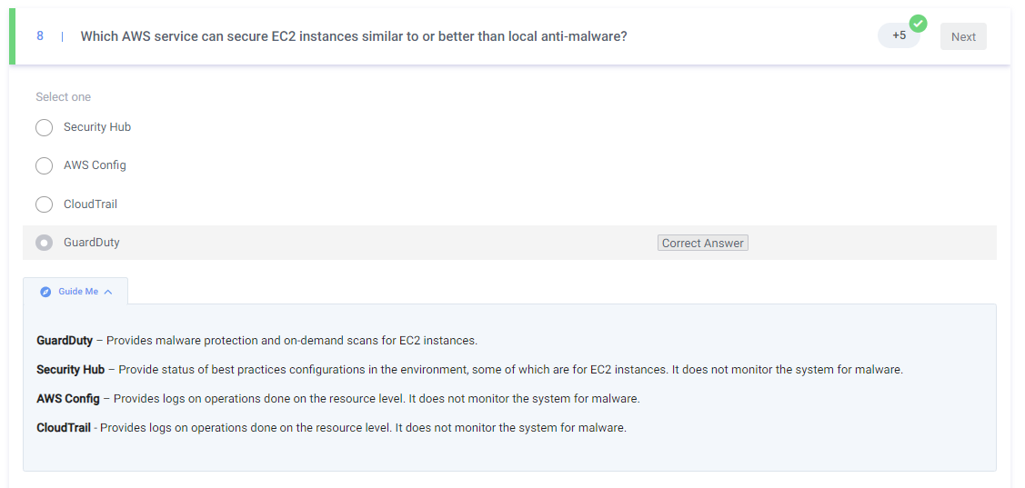Select the GuardDuty radio button
1025x488 pixels.
pos(44,243)
